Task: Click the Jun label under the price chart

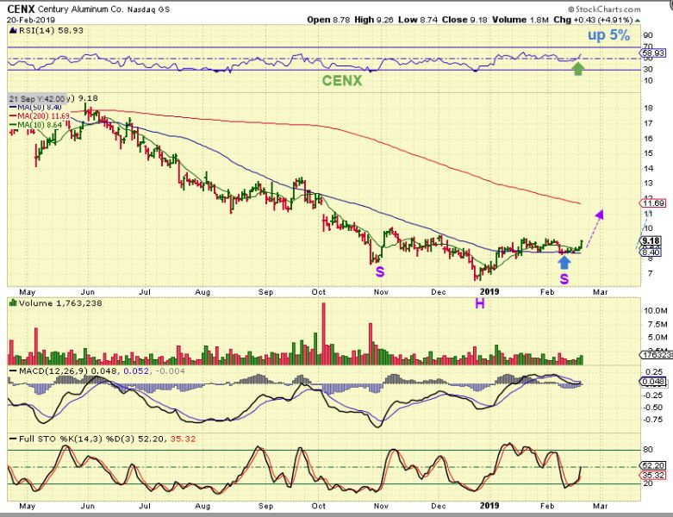Action: [88, 292]
